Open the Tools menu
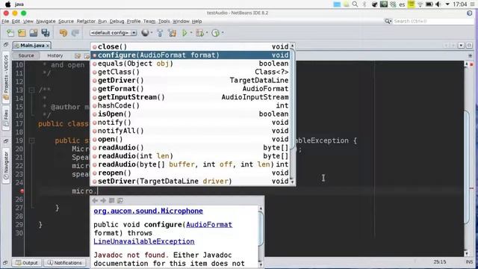Viewport: 478px width, 269px height. tap(164, 21)
